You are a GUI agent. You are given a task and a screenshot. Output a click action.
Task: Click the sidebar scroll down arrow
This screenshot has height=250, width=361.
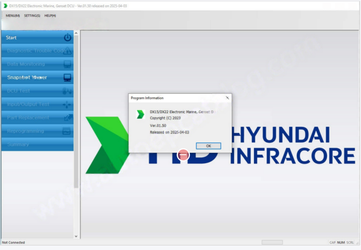(77, 236)
